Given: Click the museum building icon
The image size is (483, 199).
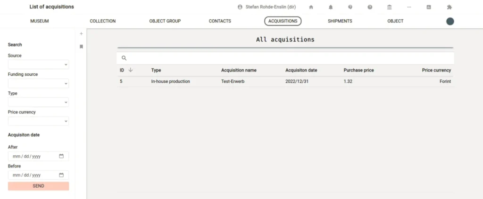Looking at the screenshot, I should pos(389,7).
